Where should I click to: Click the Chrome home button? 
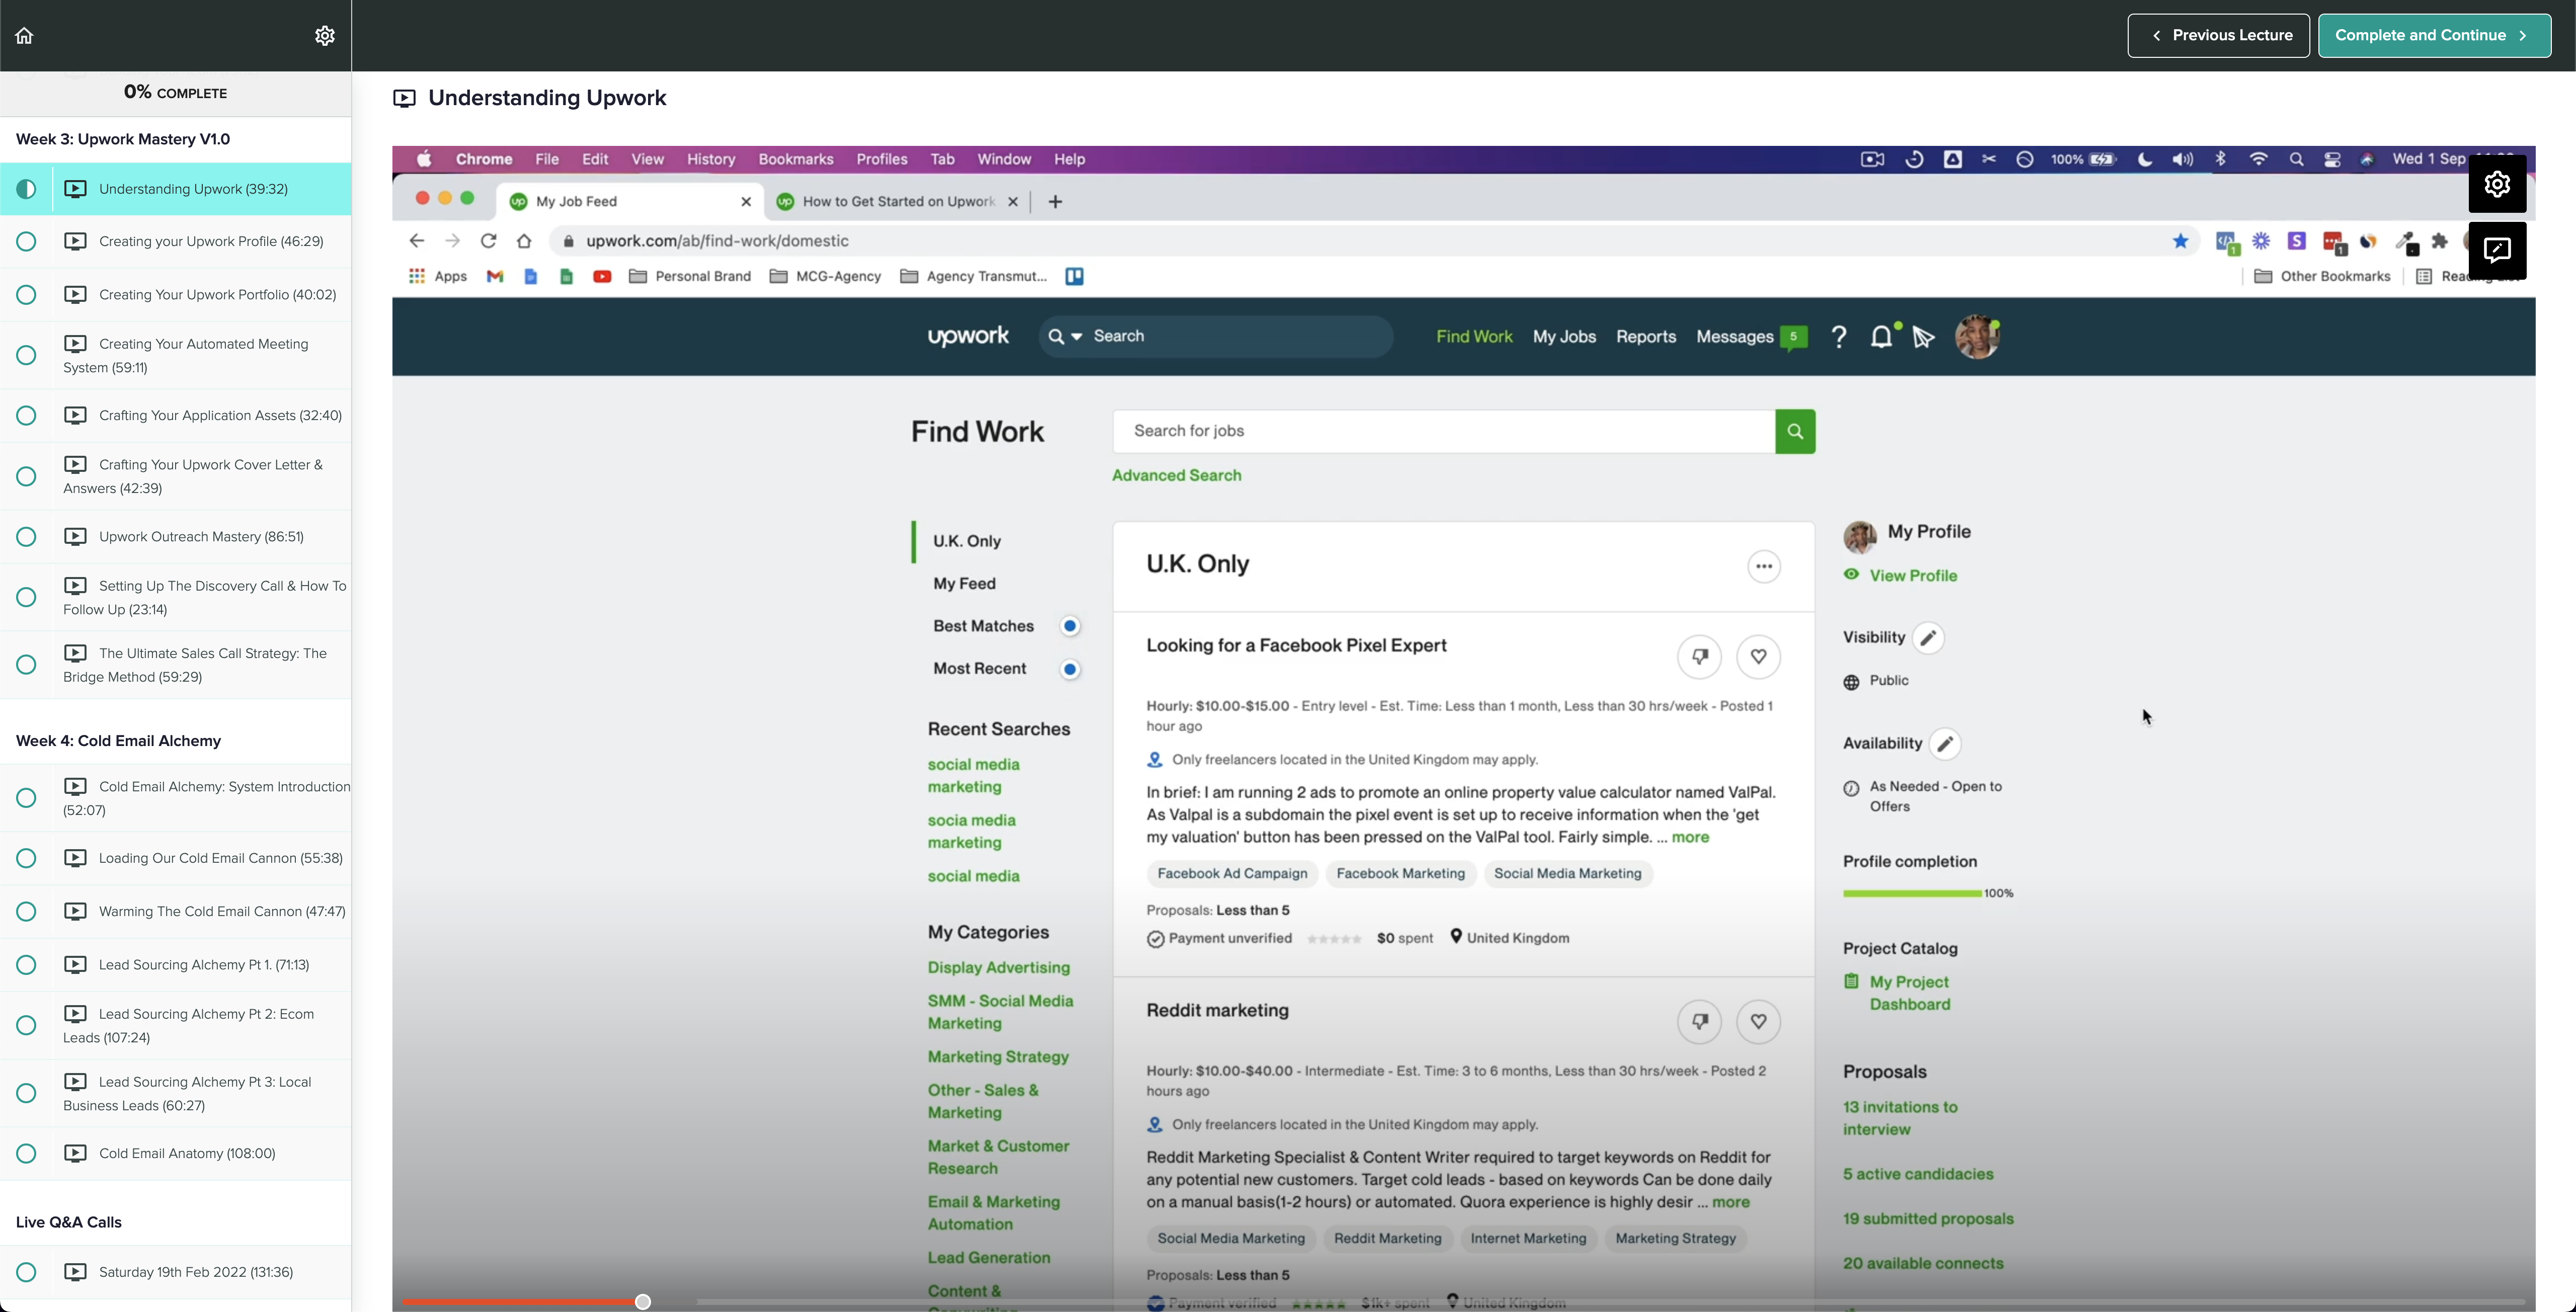point(524,241)
